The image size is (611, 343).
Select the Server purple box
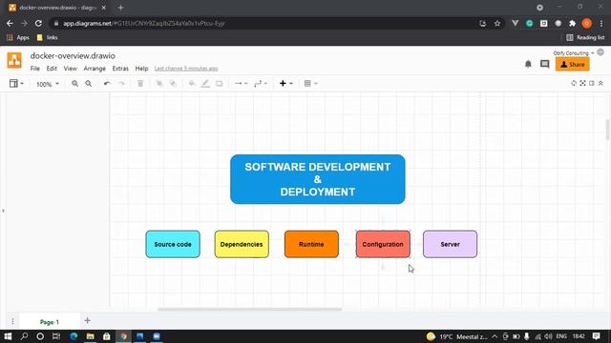(x=450, y=244)
